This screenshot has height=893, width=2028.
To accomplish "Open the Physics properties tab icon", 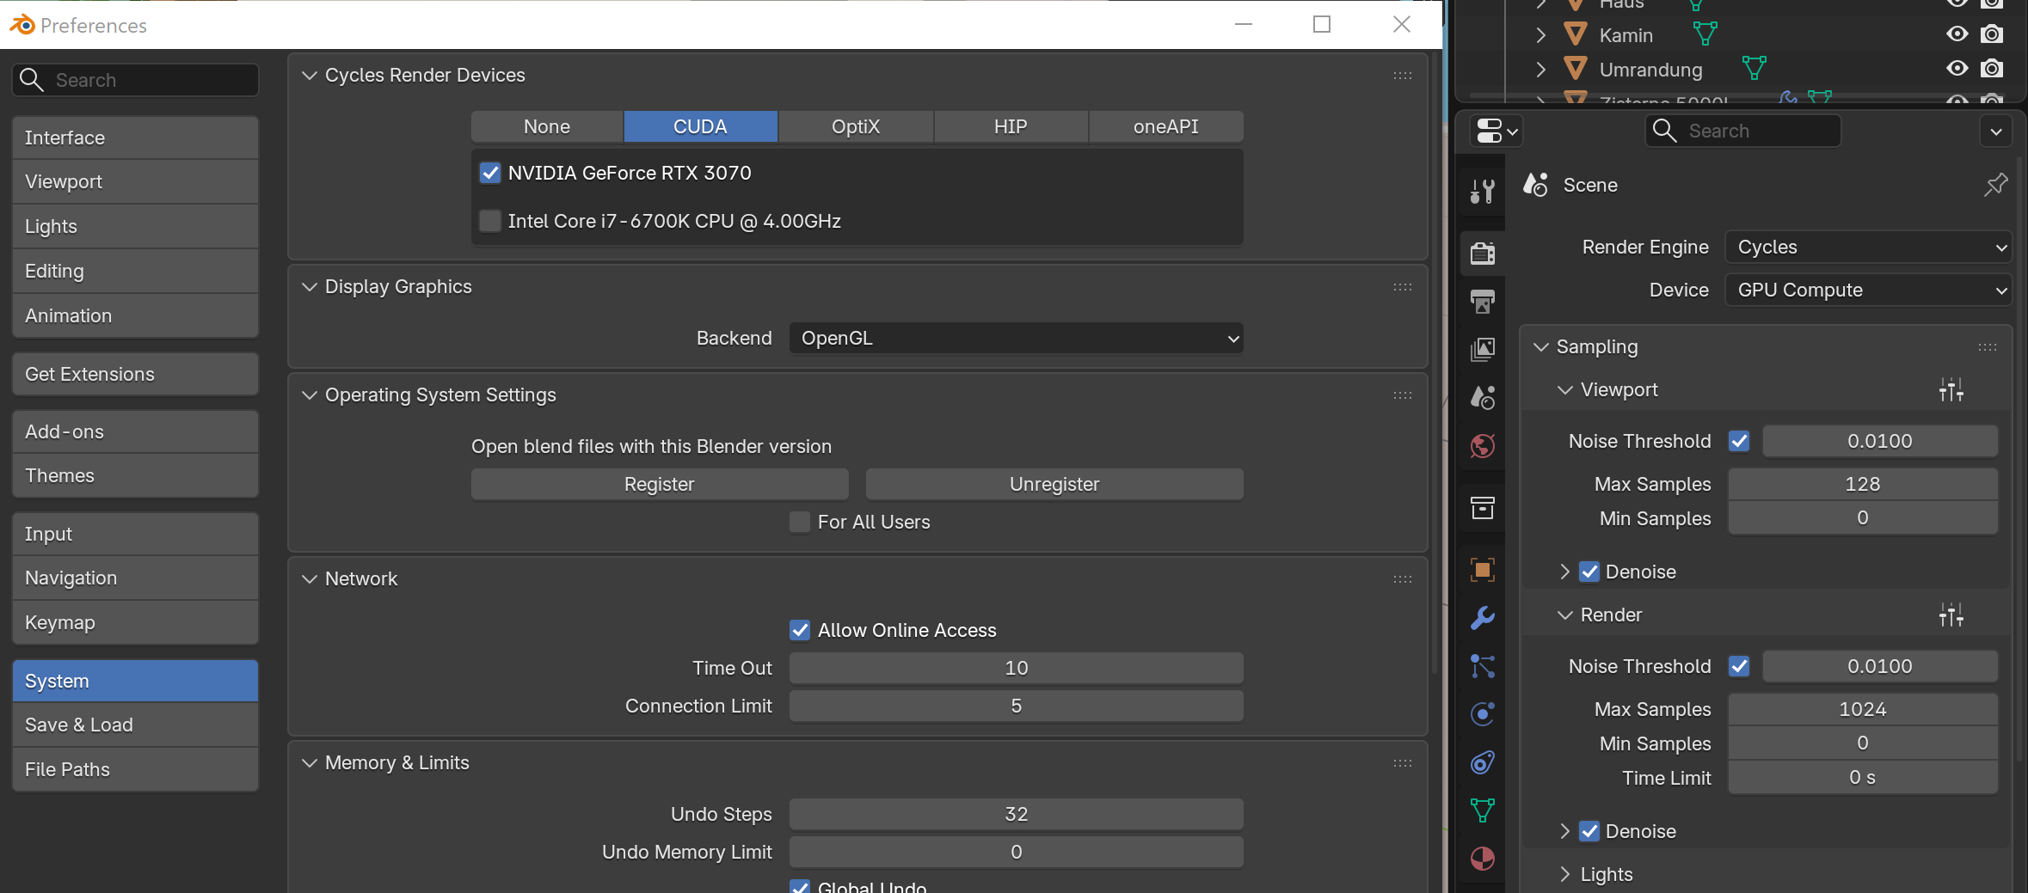I will (1482, 713).
